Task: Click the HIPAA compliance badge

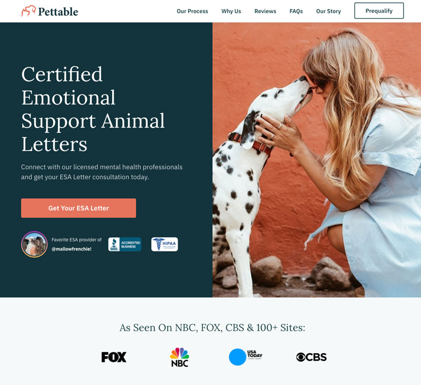Action: (x=165, y=244)
